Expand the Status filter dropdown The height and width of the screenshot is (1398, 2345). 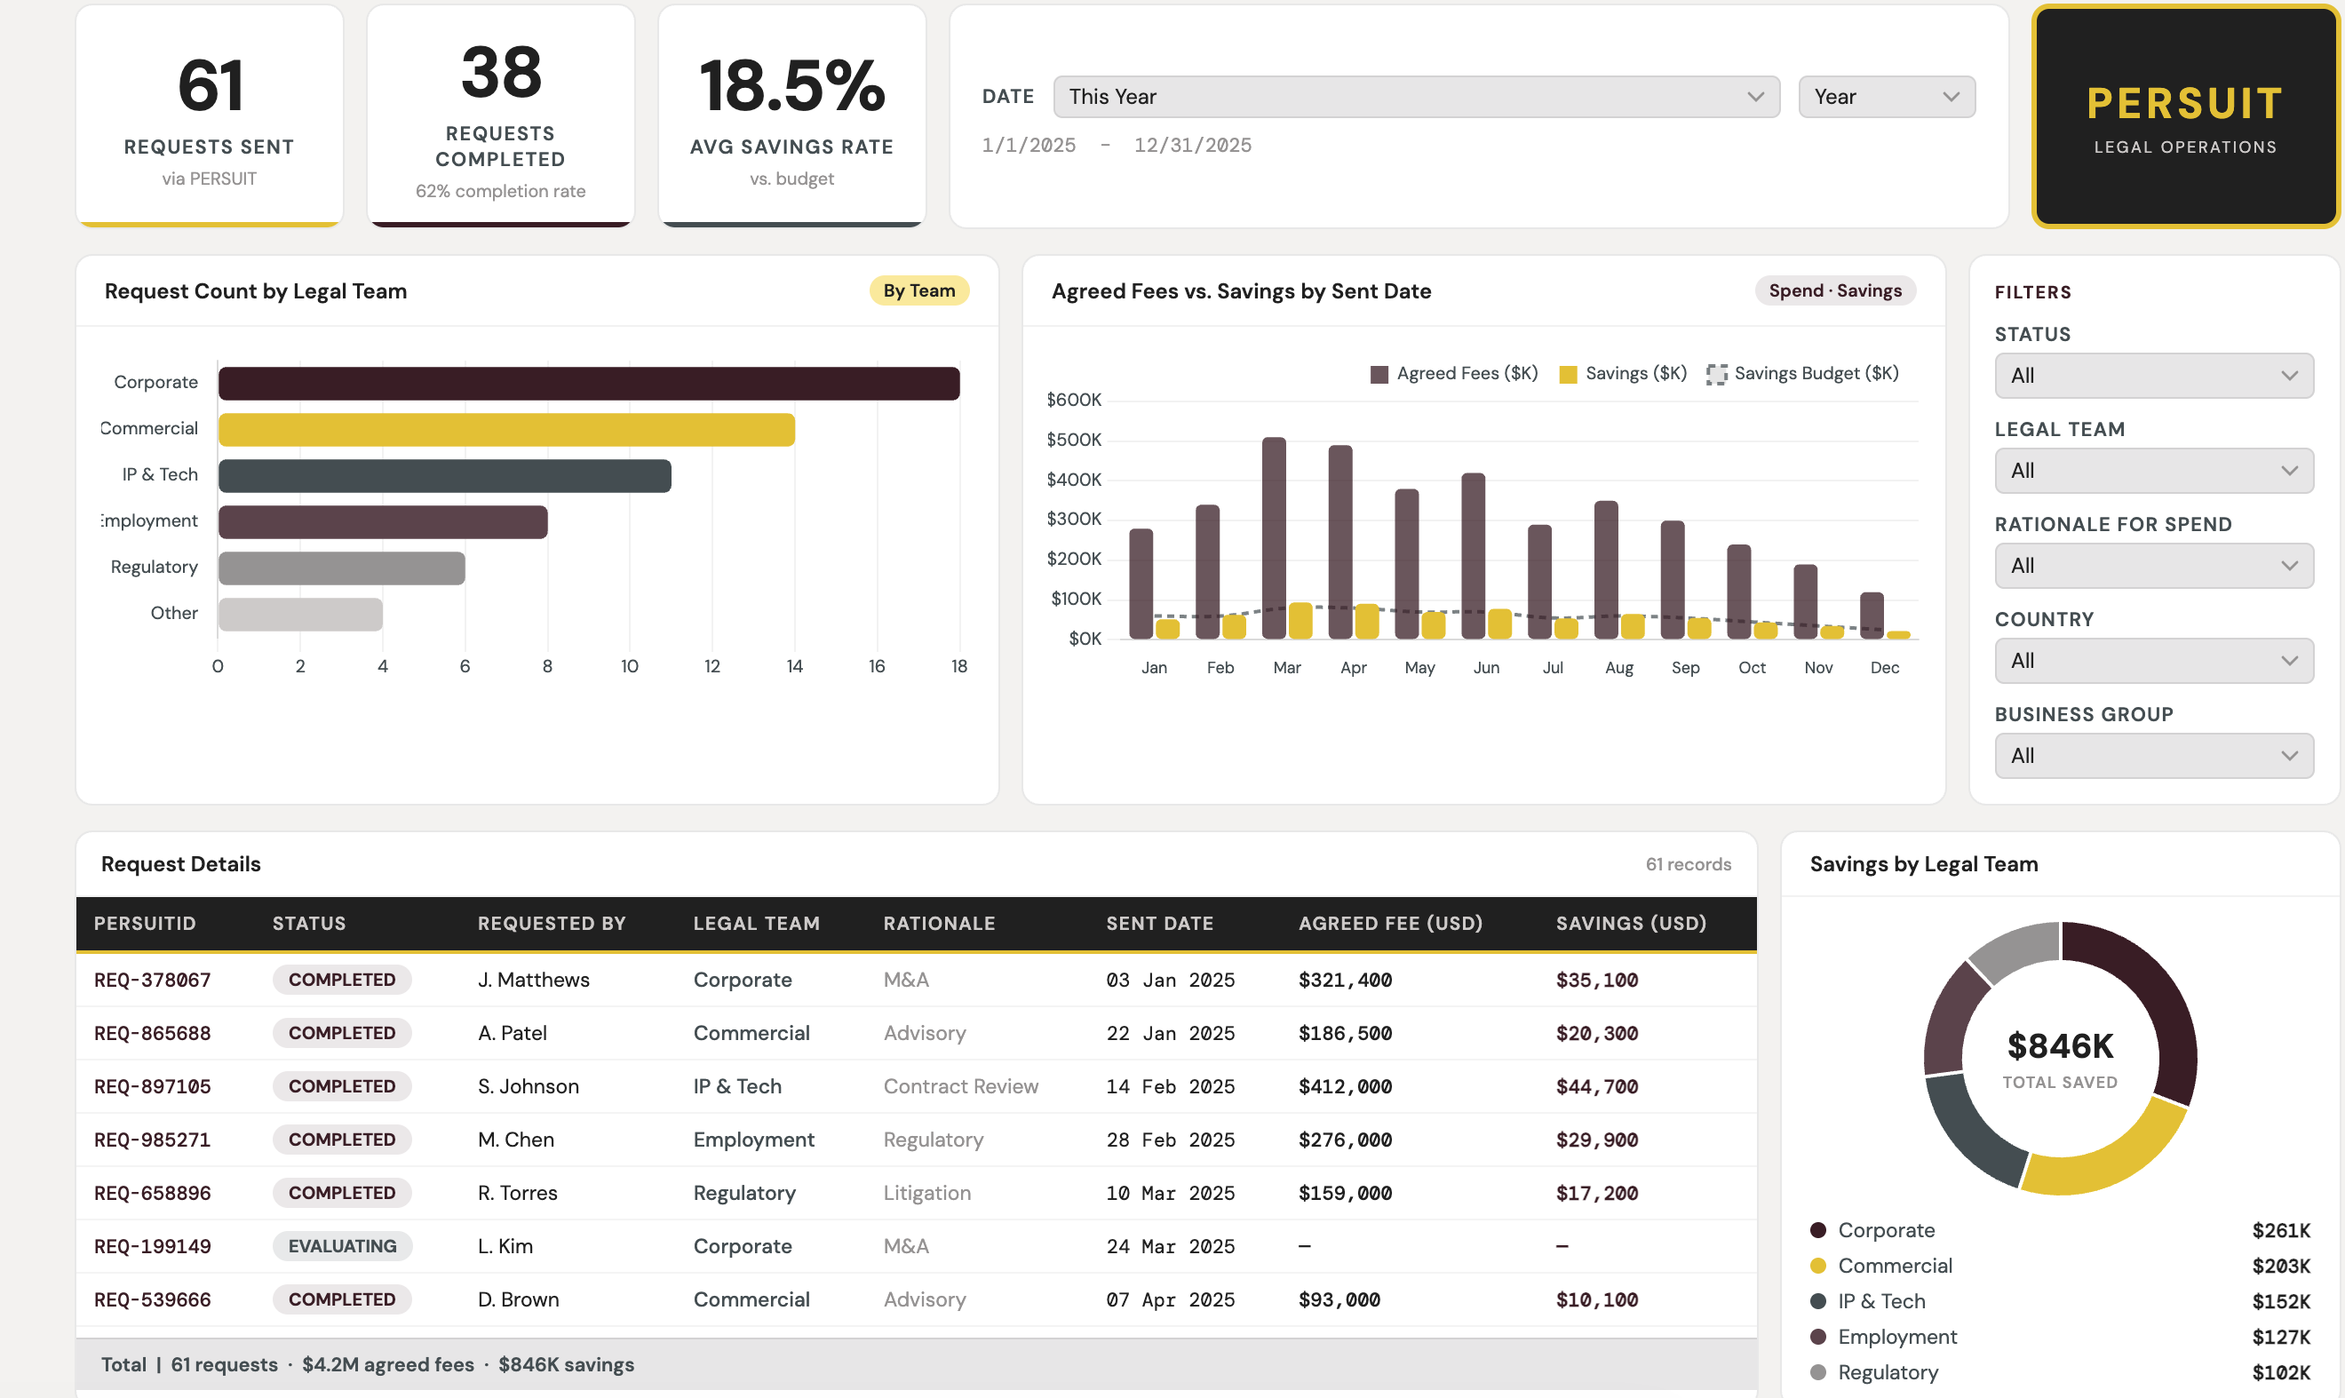[2153, 376]
